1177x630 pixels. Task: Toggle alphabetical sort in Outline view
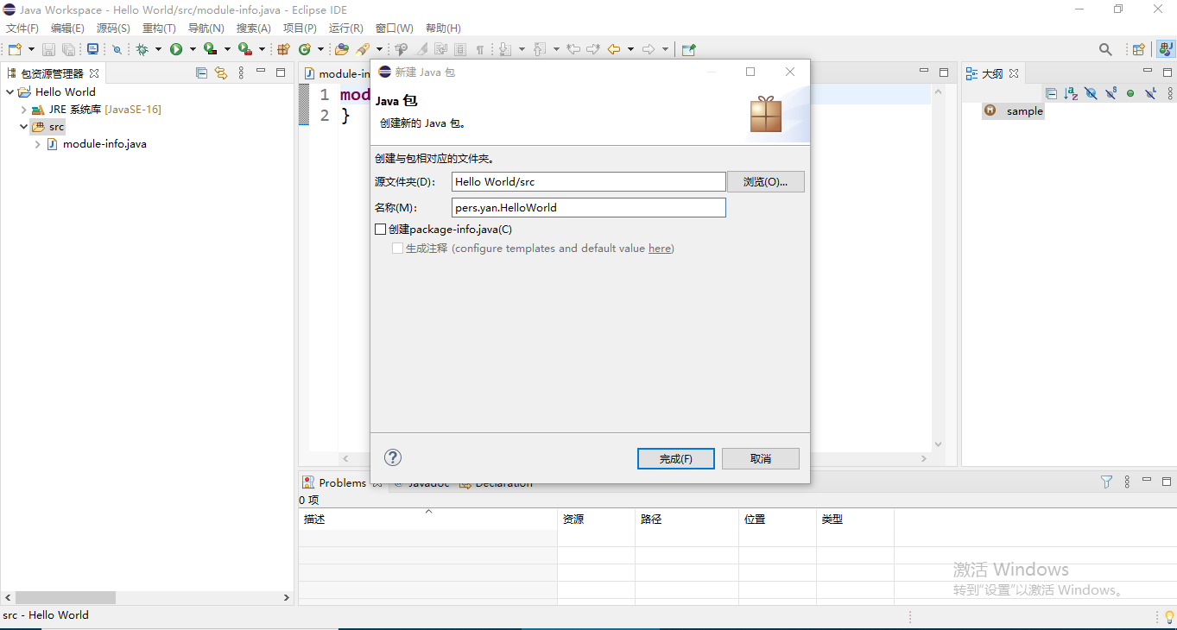[x=1071, y=93]
